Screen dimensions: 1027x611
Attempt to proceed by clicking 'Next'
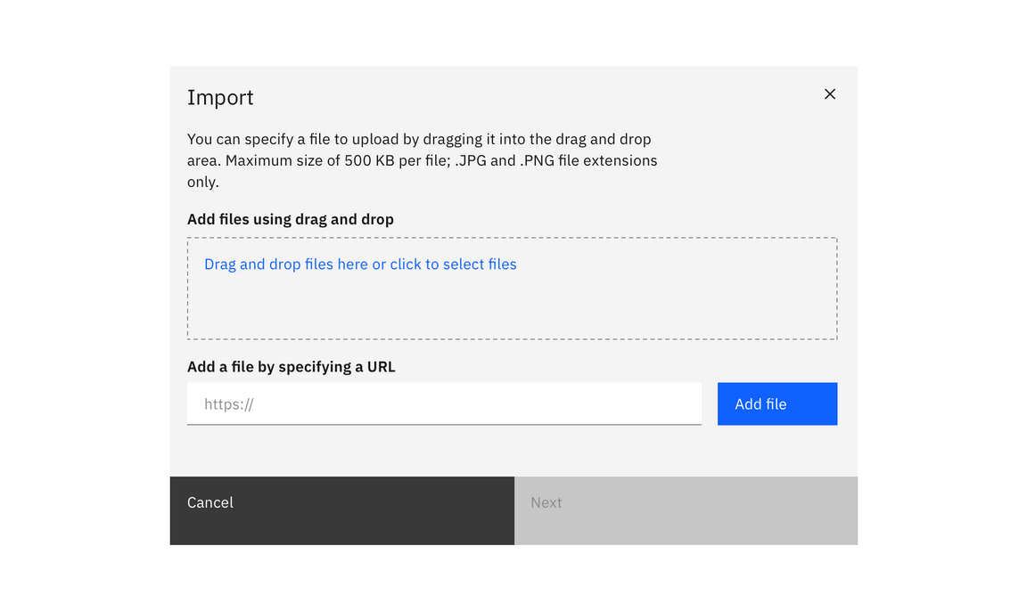click(686, 510)
